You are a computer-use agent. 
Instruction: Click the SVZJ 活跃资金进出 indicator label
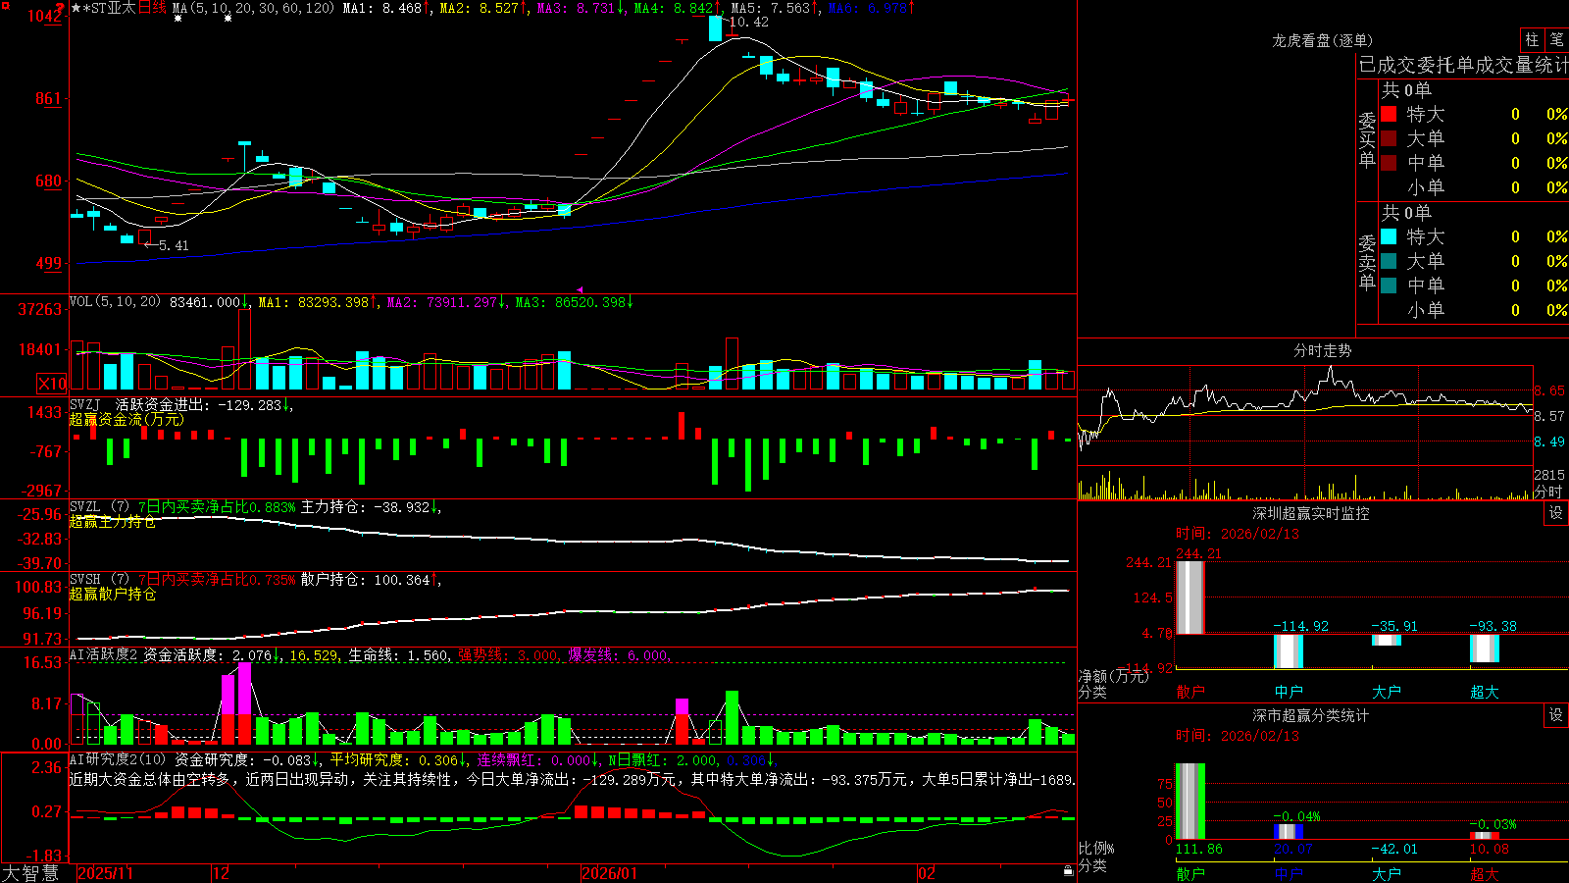click(x=137, y=404)
